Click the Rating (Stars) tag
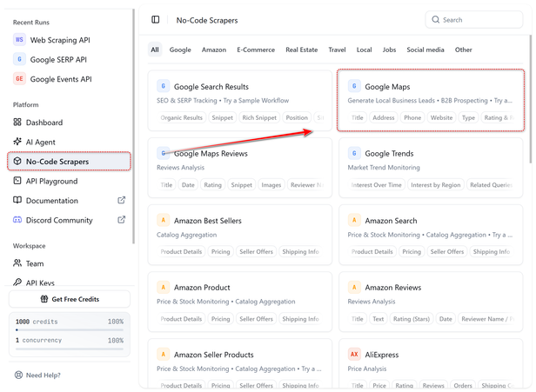 coord(412,319)
